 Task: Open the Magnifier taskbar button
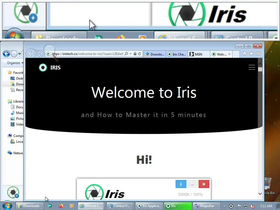206,206
